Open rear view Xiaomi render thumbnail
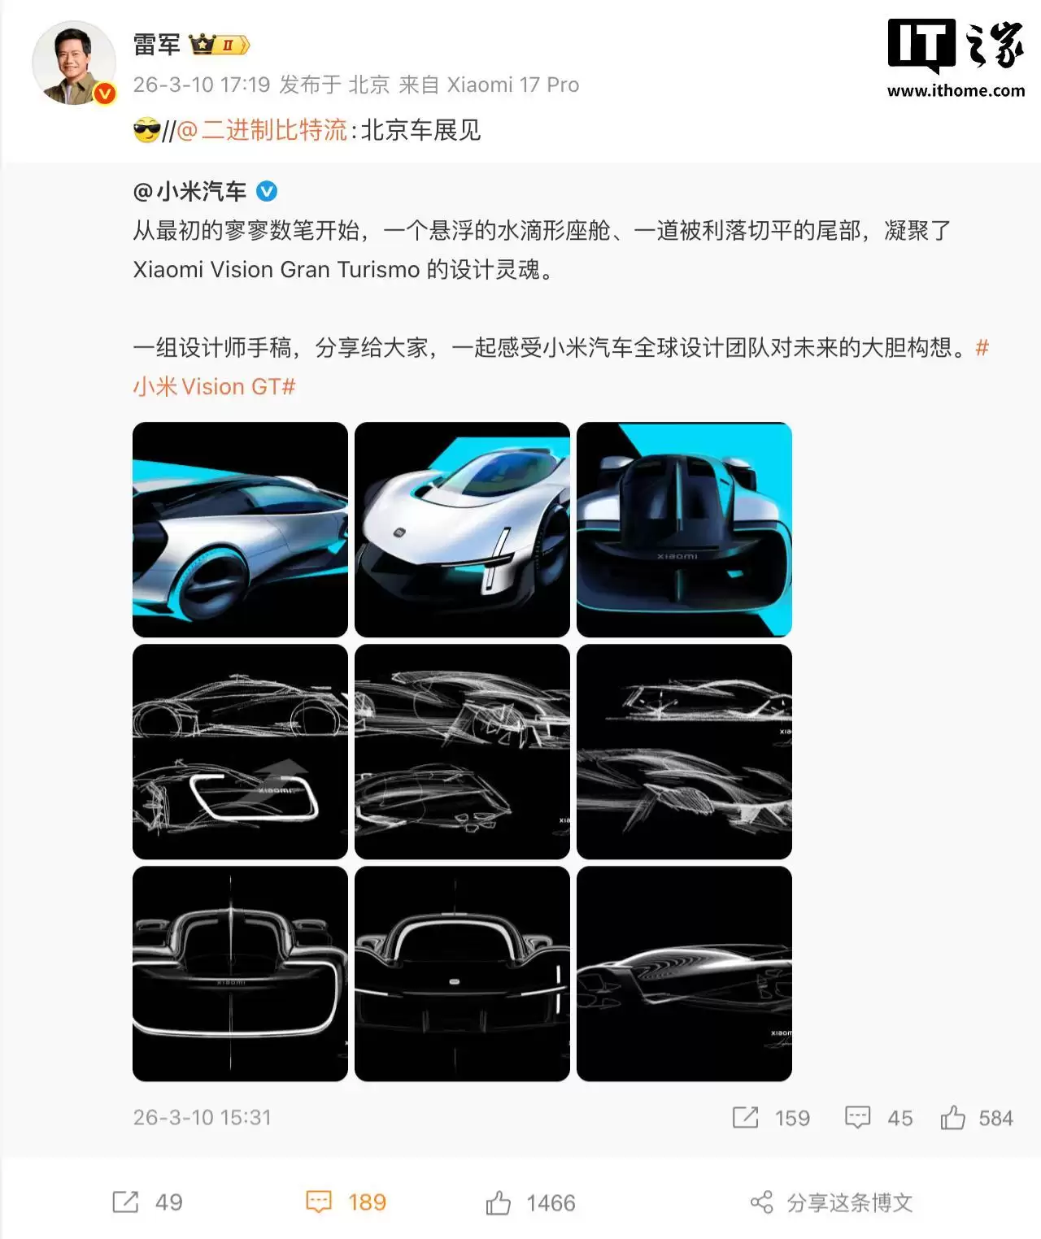Viewport: 1041px width, 1239px height. pos(684,529)
